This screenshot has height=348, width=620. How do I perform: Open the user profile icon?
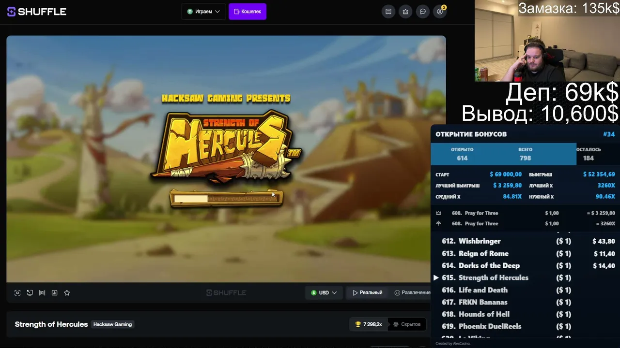point(440,12)
